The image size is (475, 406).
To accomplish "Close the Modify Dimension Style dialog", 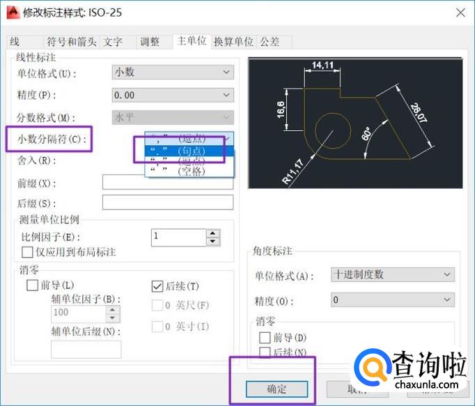I will 460,13.
